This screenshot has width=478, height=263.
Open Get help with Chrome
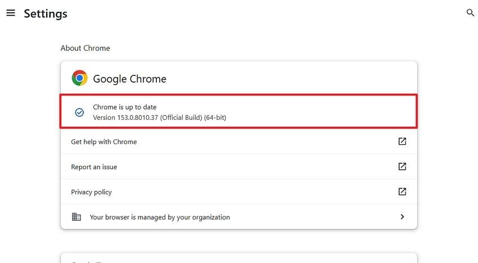[239, 142]
